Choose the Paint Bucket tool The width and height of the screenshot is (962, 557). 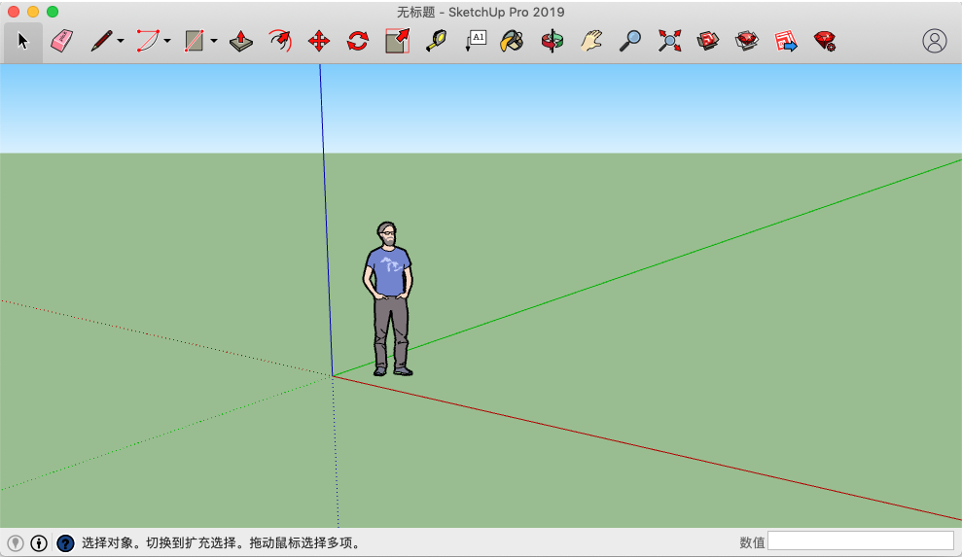[x=512, y=41]
